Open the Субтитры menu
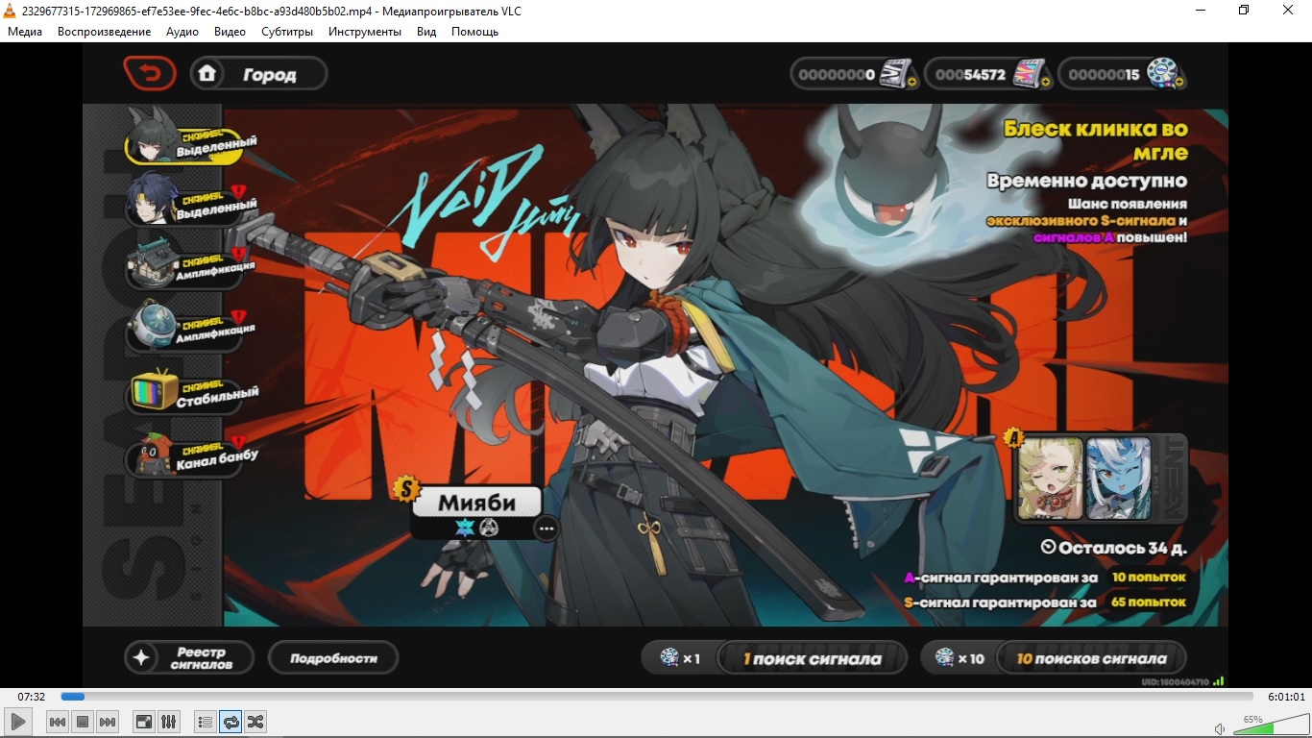The image size is (1312, 738). click(287, 32)
